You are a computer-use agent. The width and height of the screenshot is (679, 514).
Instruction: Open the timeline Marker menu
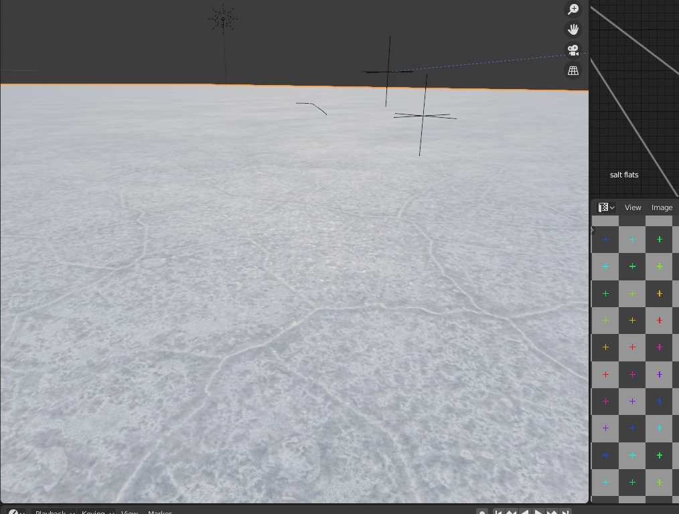(x=160, y=512)
